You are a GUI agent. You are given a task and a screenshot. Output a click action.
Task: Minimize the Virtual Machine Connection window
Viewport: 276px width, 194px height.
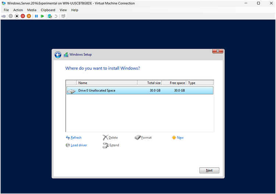(x=246, y=3)
